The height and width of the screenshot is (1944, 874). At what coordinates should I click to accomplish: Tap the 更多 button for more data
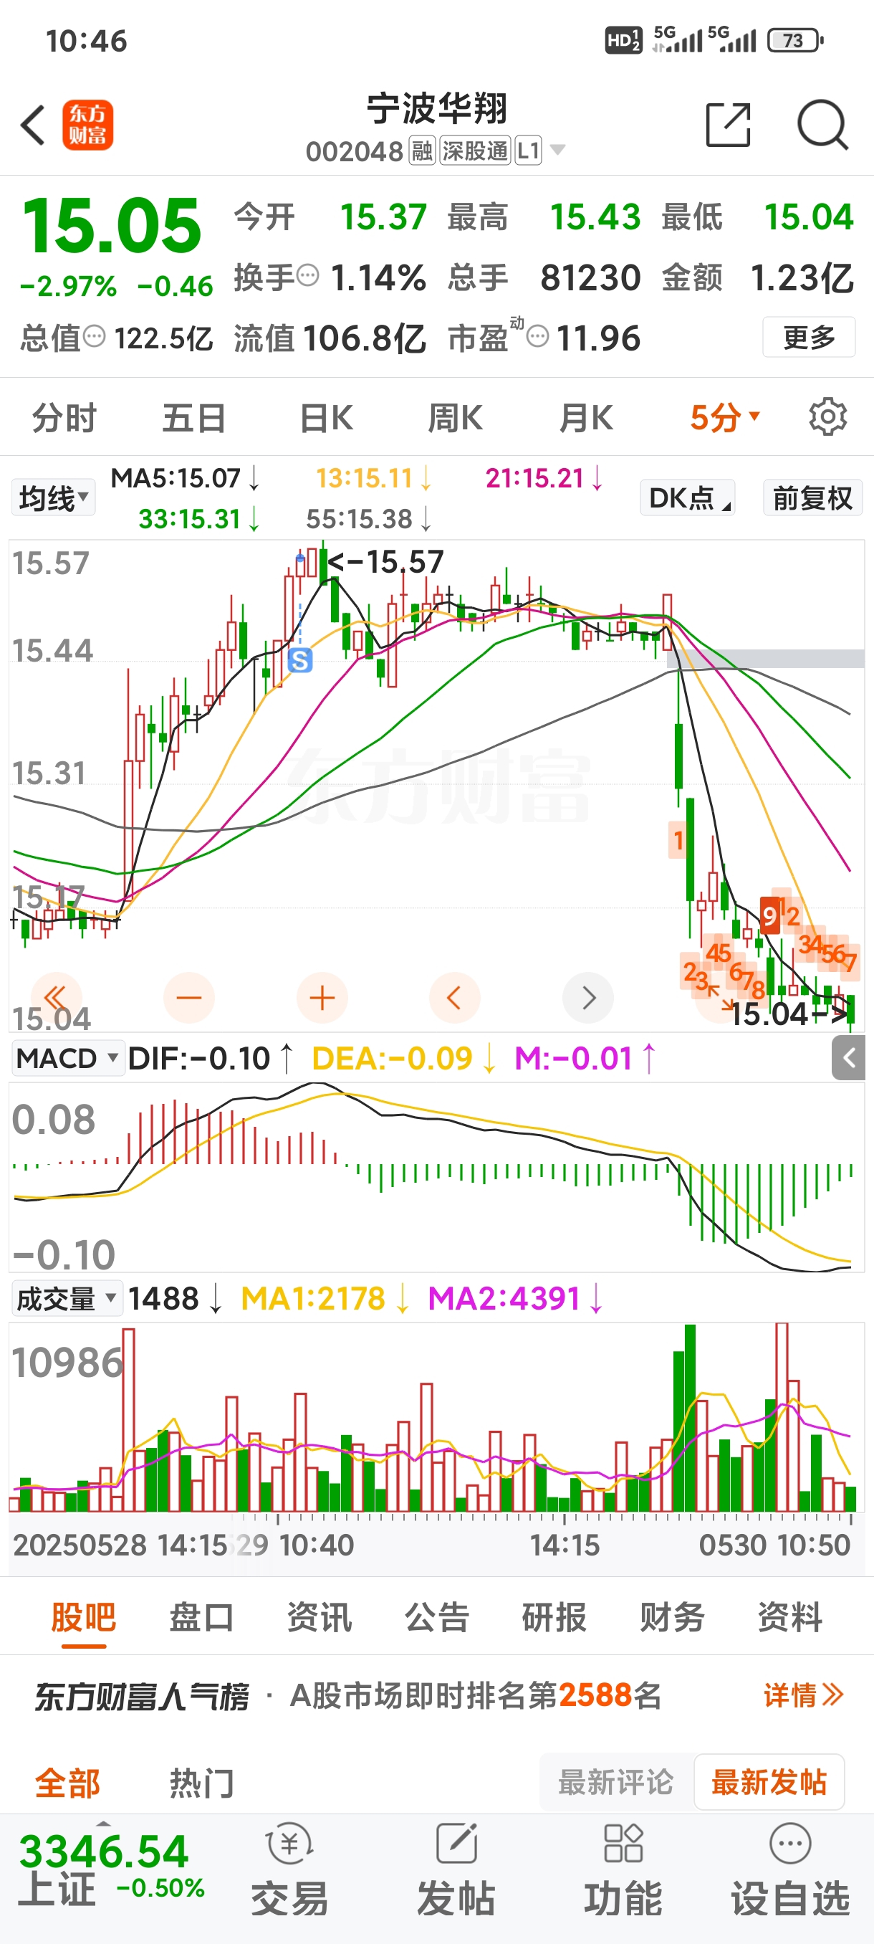(x=808, y=337)
